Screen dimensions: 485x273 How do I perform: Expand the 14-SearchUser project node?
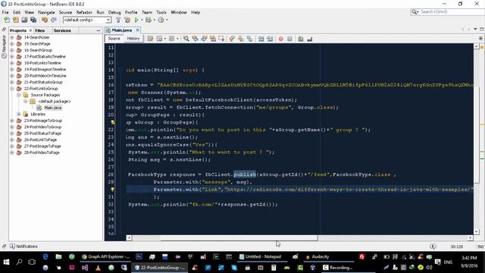pos(12,37)
